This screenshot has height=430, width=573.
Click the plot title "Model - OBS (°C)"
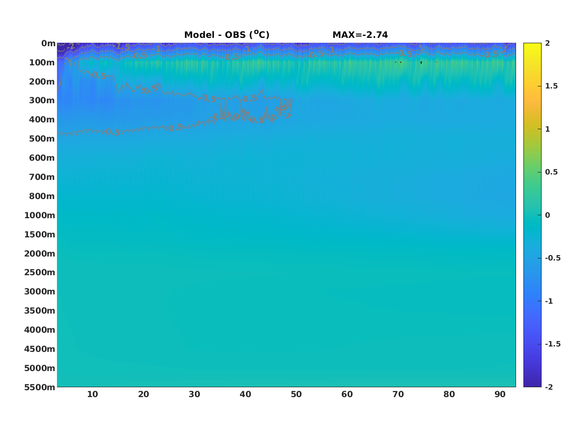click(x=226, y=35)
